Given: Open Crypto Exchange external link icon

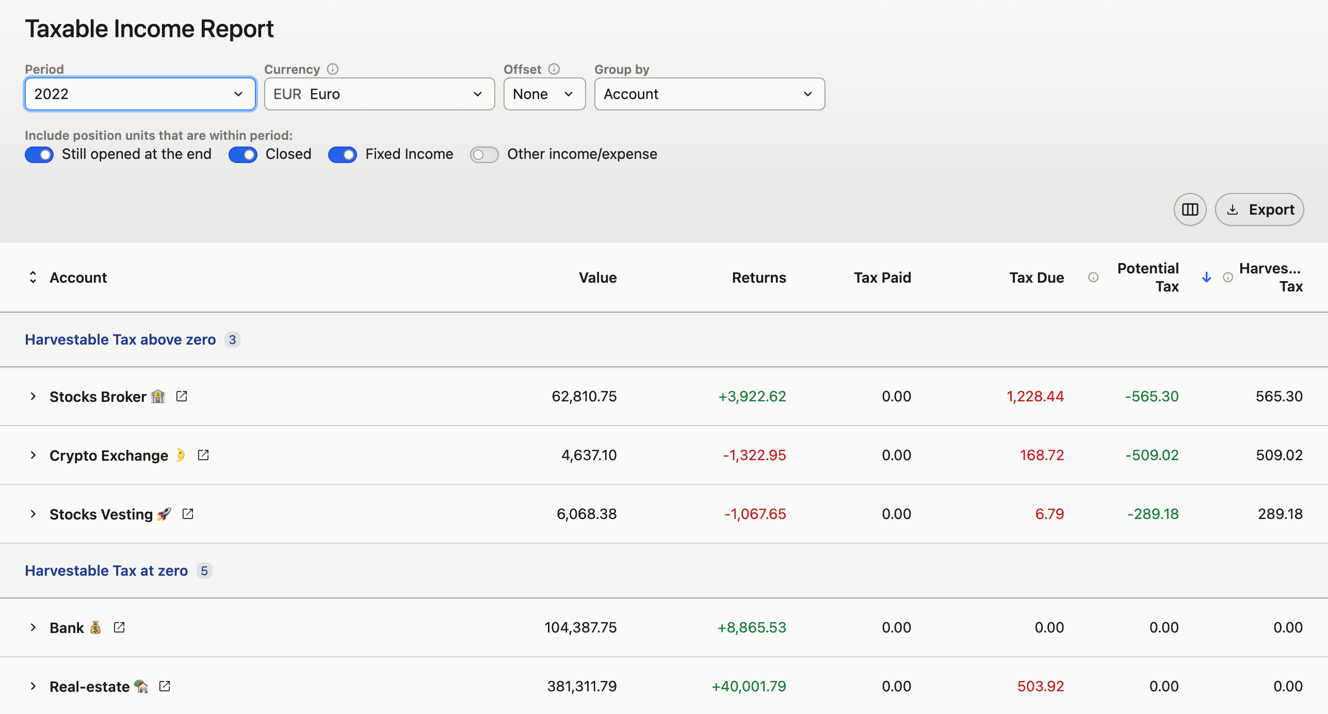Looking at the screenshot, I should click(203, 455).
